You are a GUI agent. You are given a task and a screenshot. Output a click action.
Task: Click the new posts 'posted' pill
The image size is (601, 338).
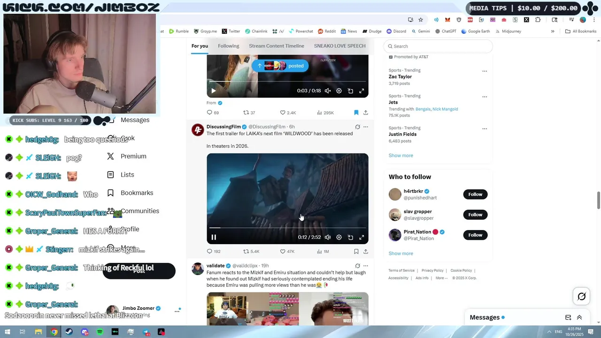tap(280, 66)
